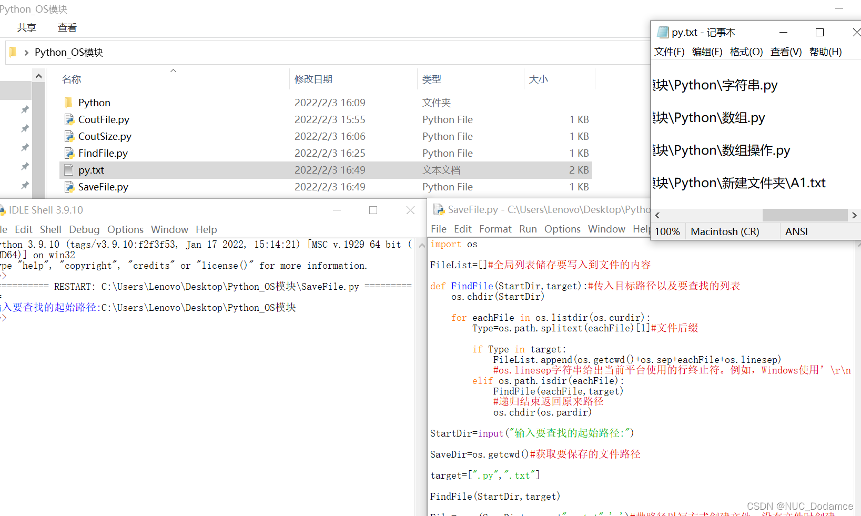Click the CoutSize.py file icon
Screen dimensions: 861x516
[69, 136]
